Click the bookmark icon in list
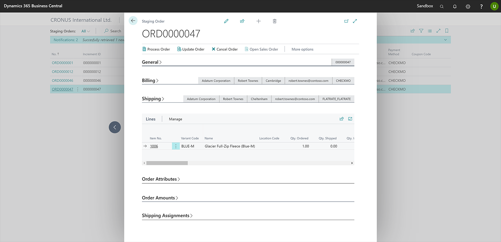 pyautogui.click(x=447, y=31)
